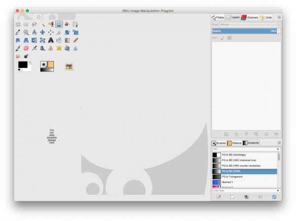Select the FG to Transparent gradient
The width and height of the screenshot is (296, 221).
point(245,177)
